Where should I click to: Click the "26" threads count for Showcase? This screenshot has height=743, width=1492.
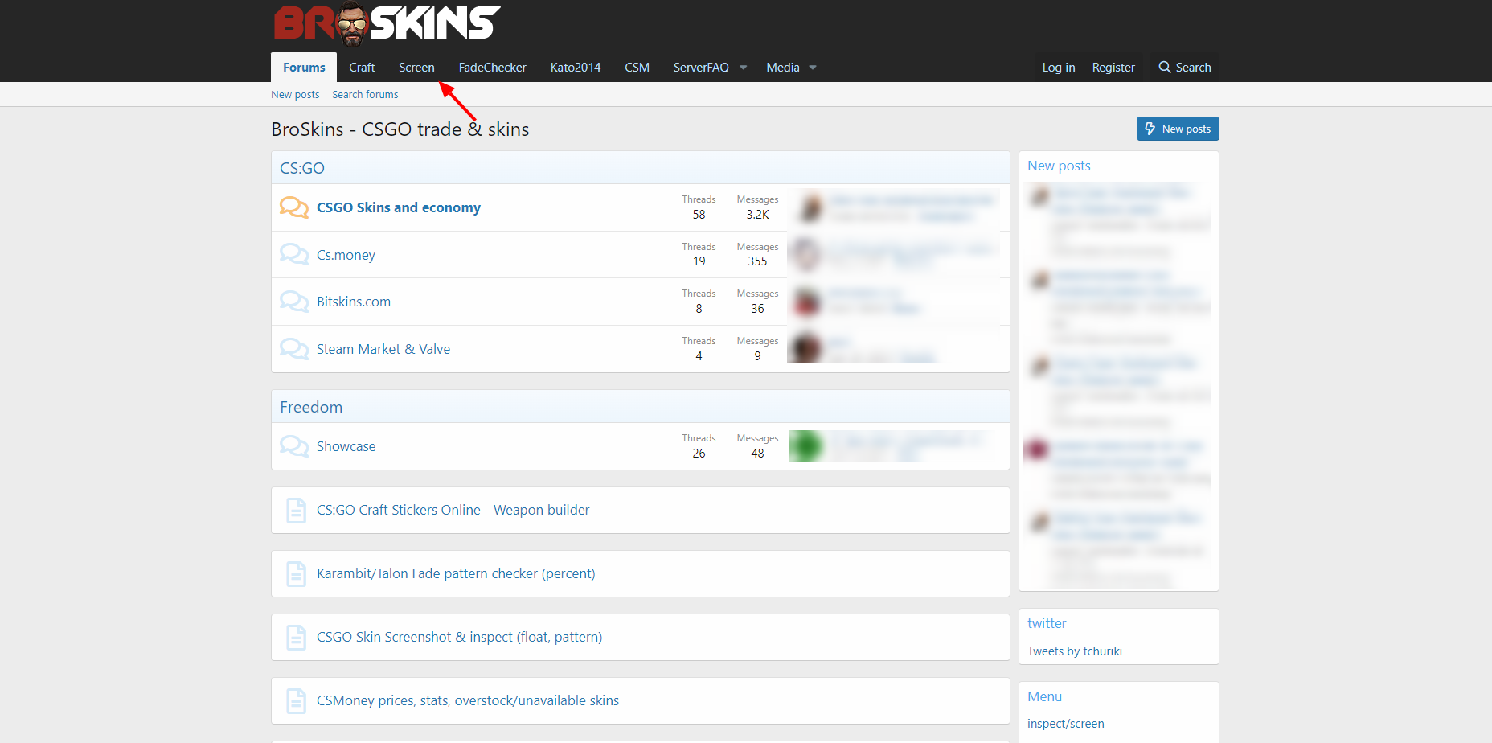tap(699, 454)
